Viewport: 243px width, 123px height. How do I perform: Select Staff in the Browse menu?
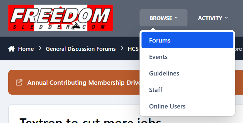pos(187,90)
